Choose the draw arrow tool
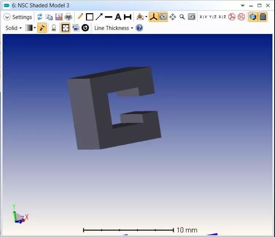 [x=99, y=17]
